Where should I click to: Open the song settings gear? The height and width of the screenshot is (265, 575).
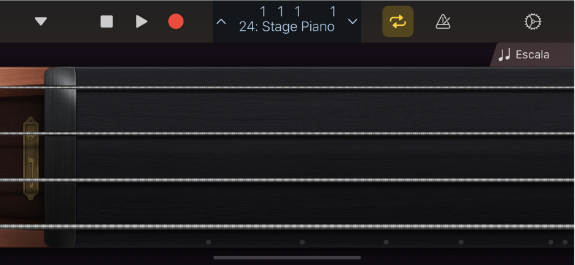[532, 22]
